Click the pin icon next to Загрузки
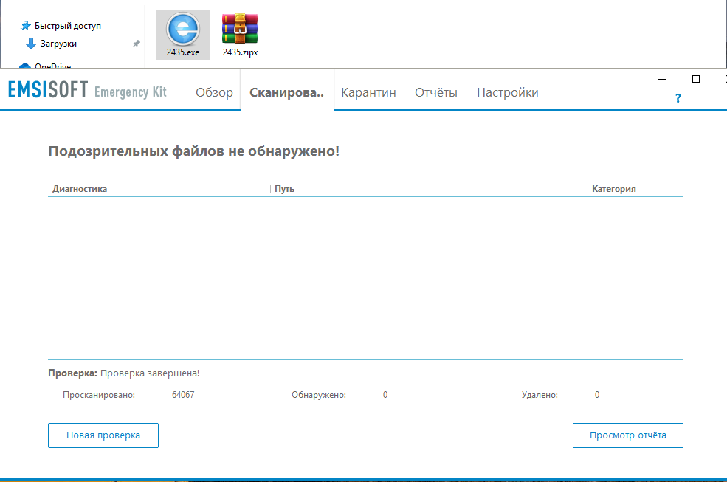This screenshot has width=727, height=482. pos(136,44)
